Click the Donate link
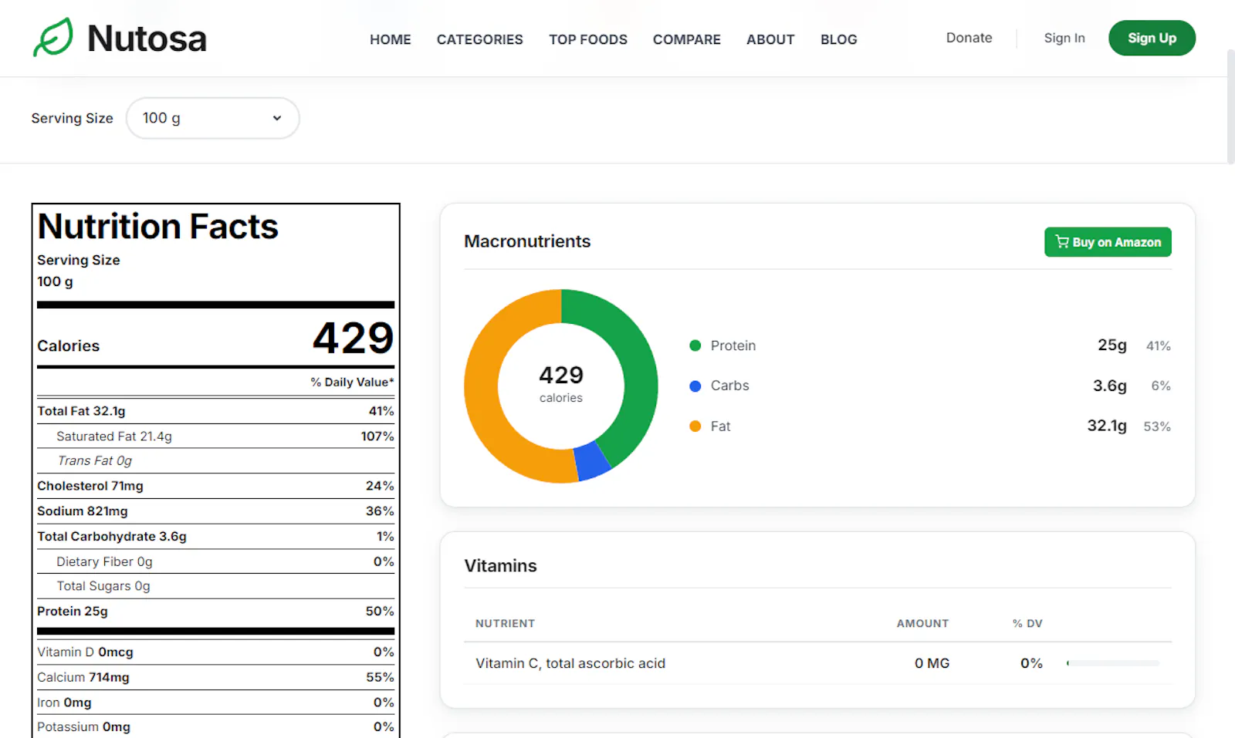 pyautogui.click(x=969, y=38)
